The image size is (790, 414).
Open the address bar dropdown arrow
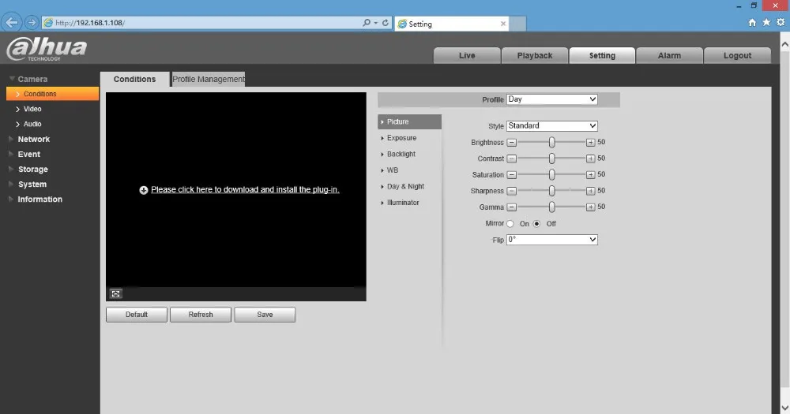click(376, 23)
